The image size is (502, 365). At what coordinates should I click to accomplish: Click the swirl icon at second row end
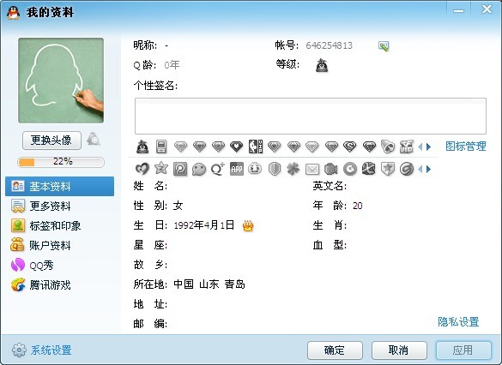[x=407, y=169]
